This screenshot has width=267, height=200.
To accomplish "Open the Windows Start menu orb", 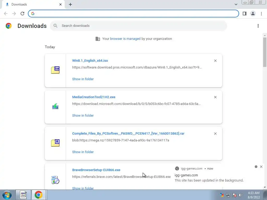I will coord(7,195).
